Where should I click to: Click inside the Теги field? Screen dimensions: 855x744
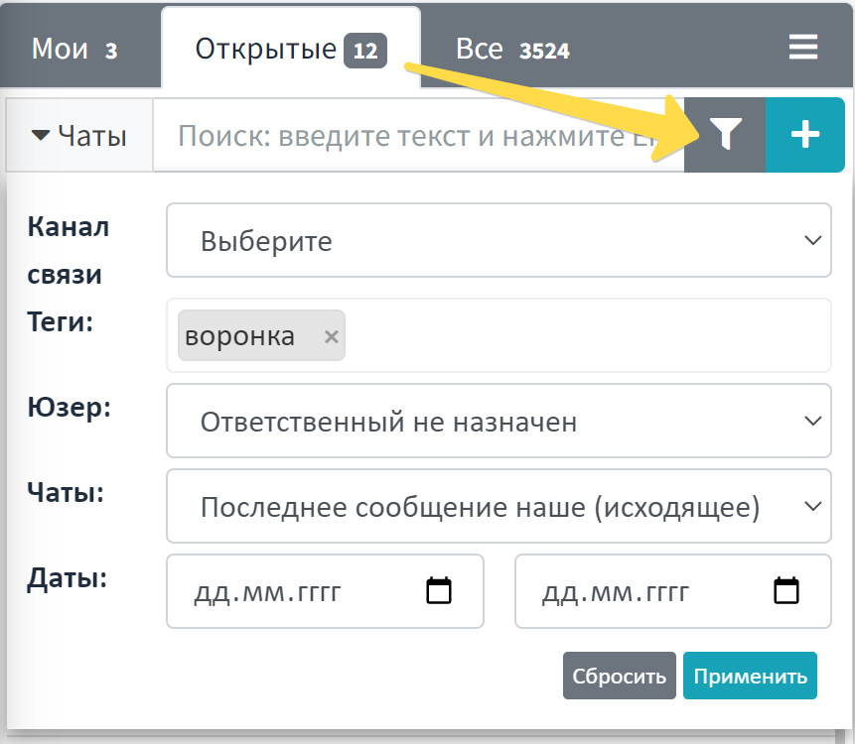point(546,335)
